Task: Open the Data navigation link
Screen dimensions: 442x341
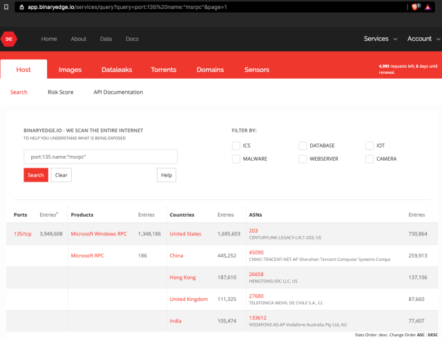Action: (106, 39)
